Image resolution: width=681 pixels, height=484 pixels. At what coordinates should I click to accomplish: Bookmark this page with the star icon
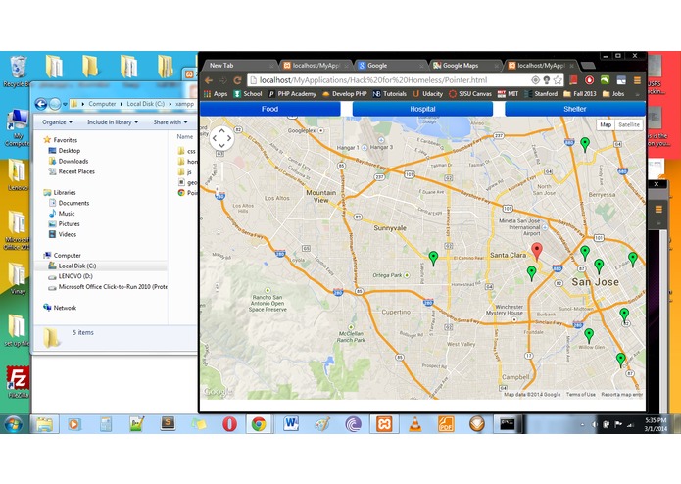tap(558, 80)
